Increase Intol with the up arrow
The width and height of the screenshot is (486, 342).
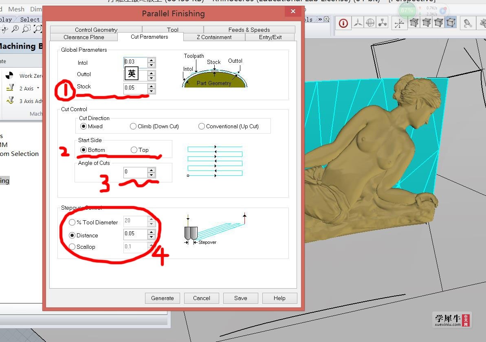(151, 60)
